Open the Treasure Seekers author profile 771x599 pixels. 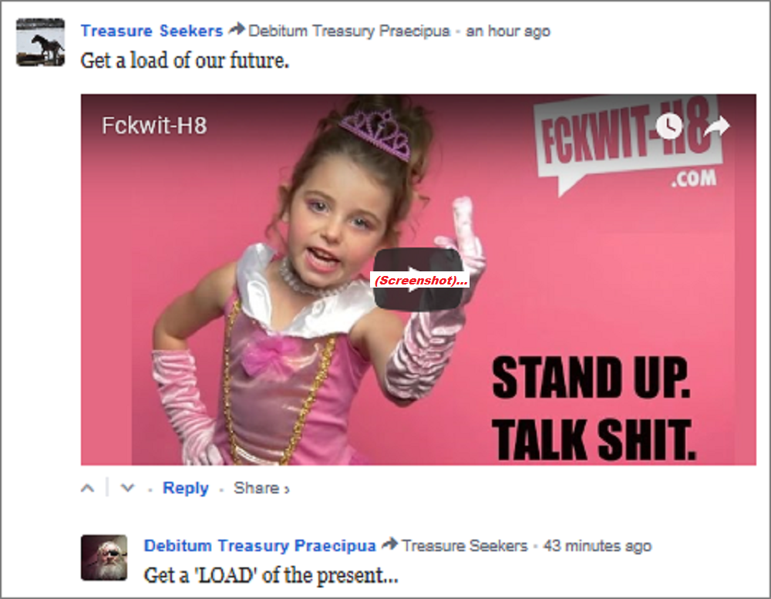coord(151,31)
